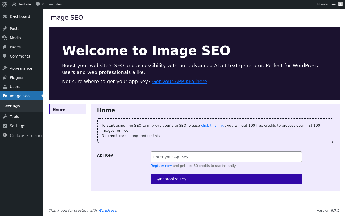Click the Version 6.7.2 text

tap(328, 210)
